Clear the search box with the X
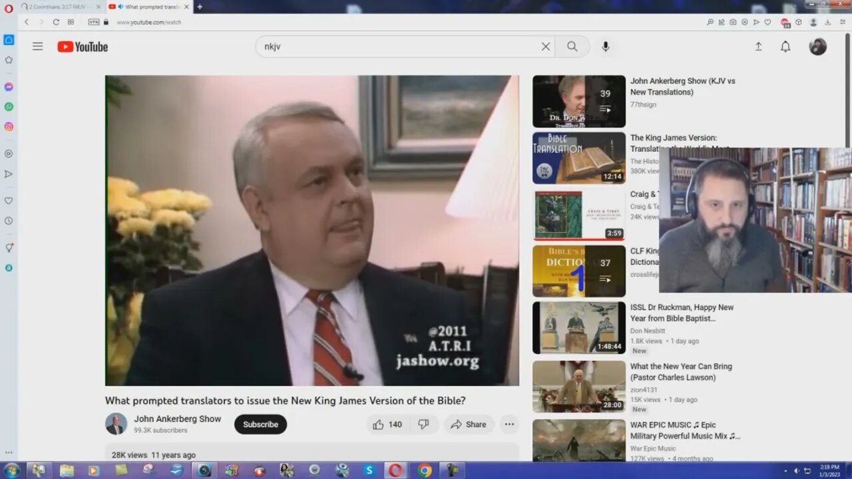852x479 pixels. pos(546,47)
